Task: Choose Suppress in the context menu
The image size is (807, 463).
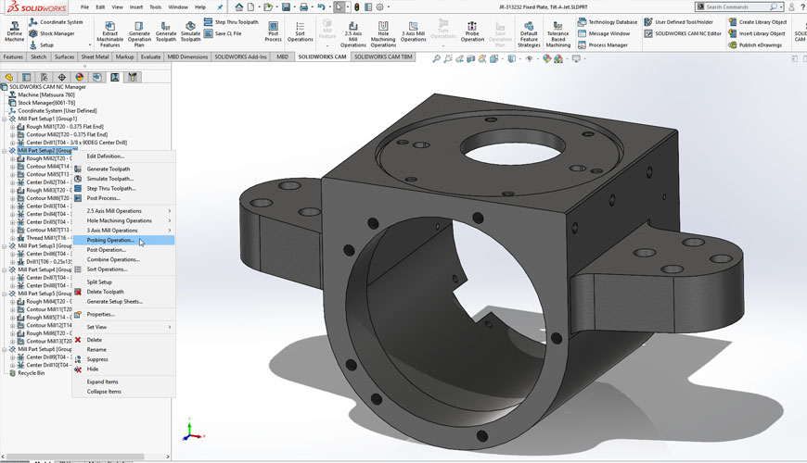Action: (x=97, y=359)
